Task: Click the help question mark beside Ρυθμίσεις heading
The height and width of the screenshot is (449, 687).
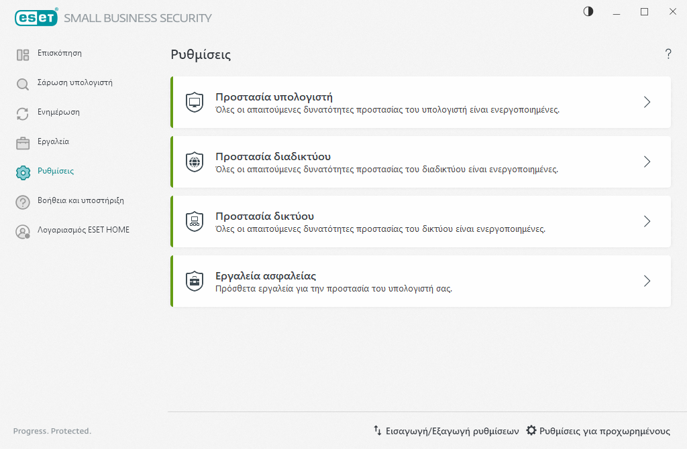Action: click(x=668, y=54)
